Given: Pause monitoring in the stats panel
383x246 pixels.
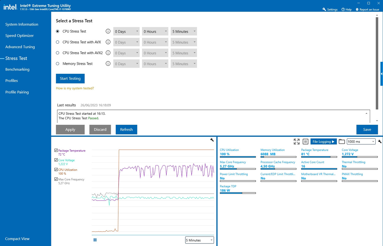Looking at the screenshot, I should [x=305, y=141].
